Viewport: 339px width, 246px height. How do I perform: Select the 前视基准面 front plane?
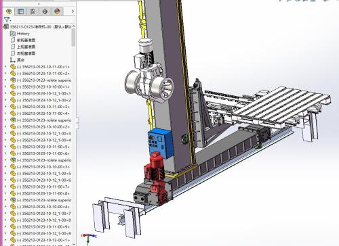[x=26, y=40]
